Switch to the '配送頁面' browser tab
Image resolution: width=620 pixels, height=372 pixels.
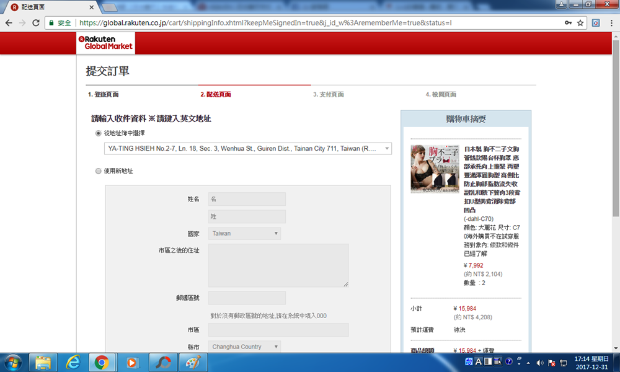coord(48,6)
